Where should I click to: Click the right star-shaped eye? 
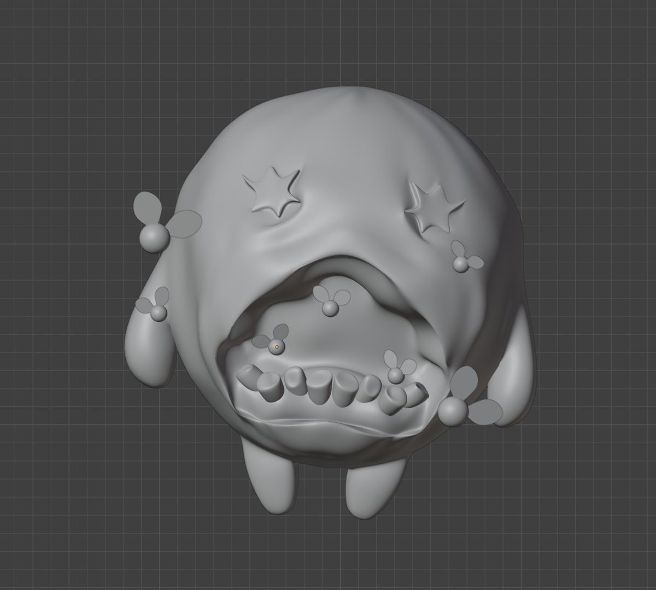click(435, 207)
